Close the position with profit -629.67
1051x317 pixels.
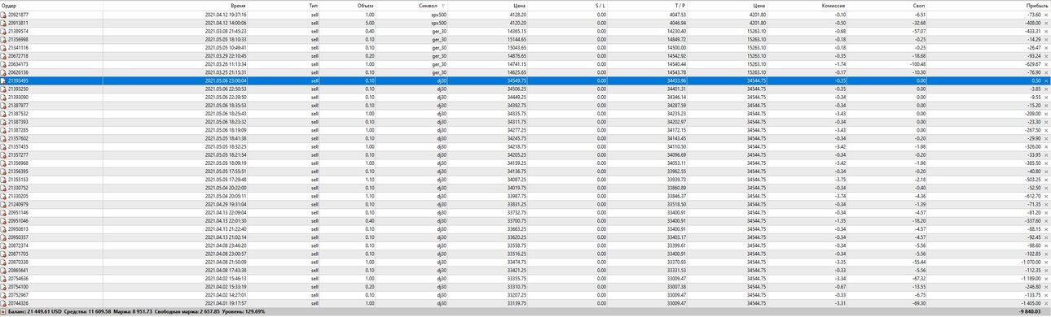tap(1047, 64)
